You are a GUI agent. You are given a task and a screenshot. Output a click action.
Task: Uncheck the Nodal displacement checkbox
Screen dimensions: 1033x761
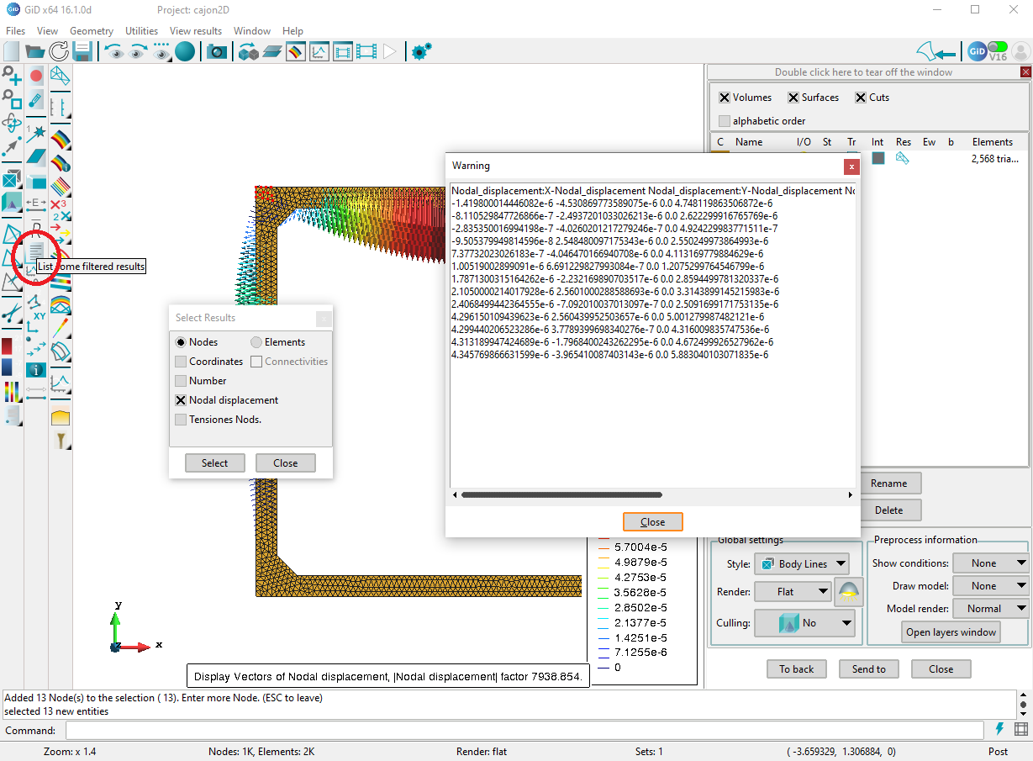(x=181, y=400)
